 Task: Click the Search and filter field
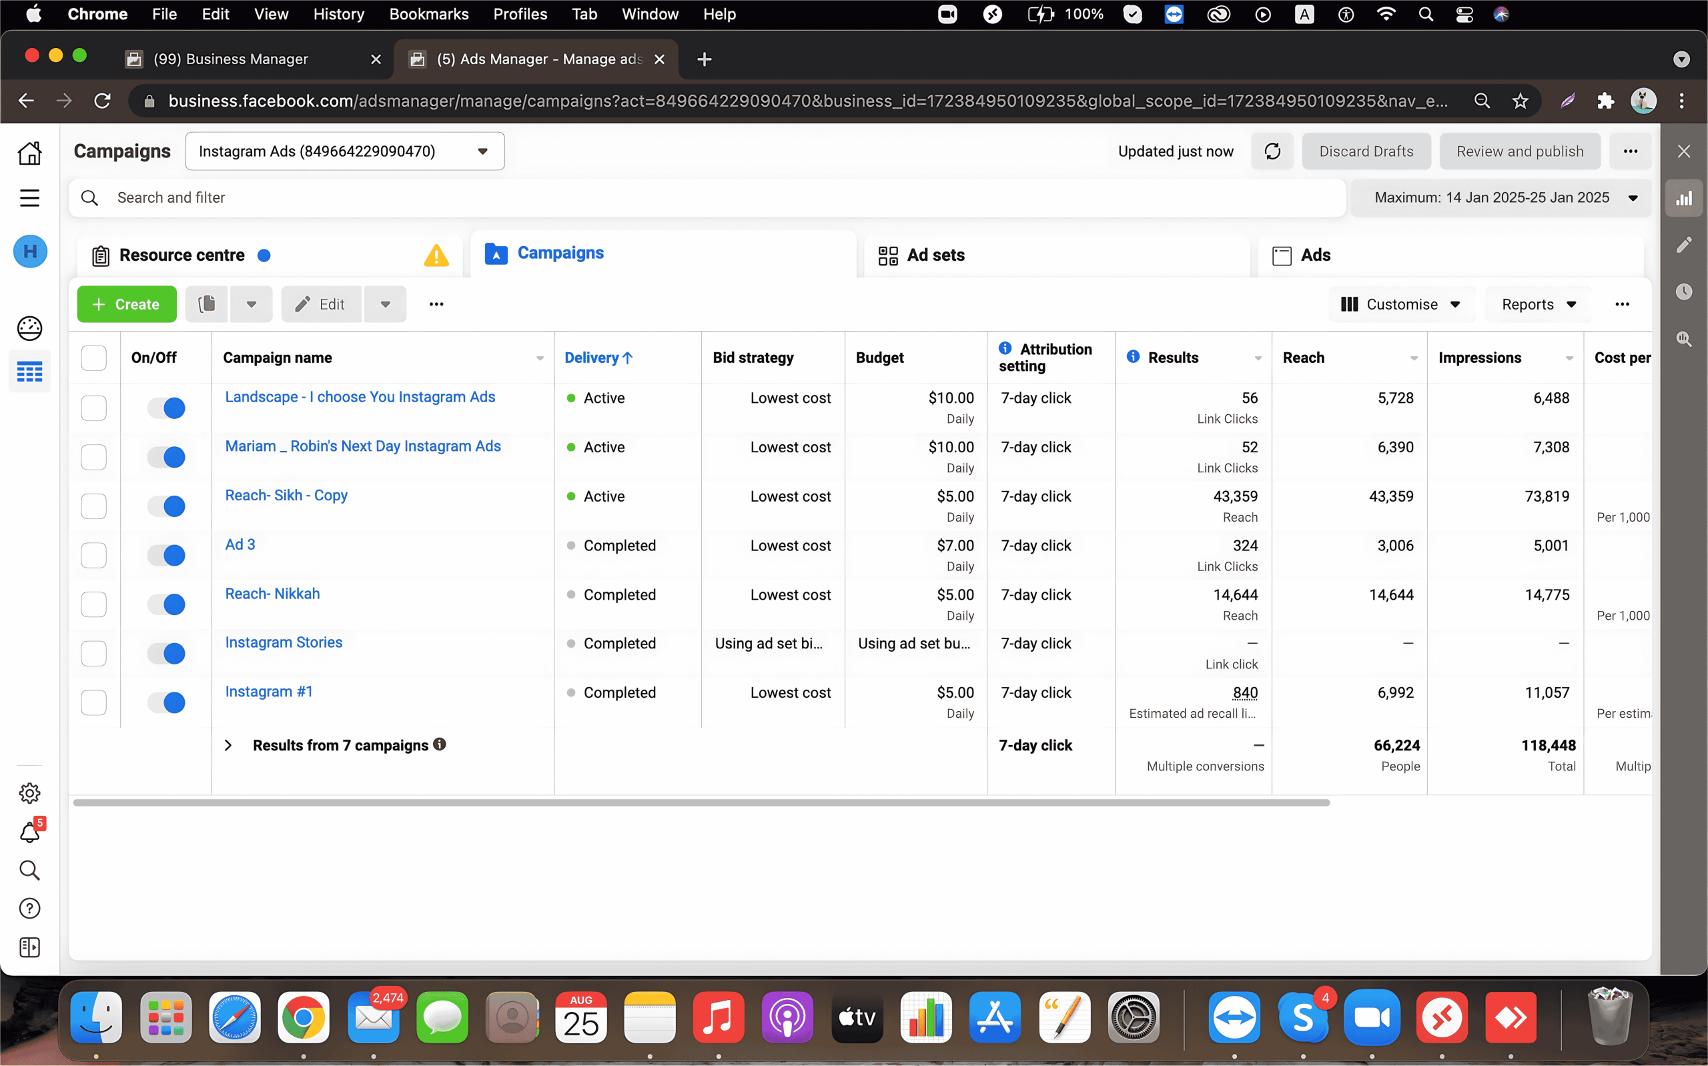point(705,198)
